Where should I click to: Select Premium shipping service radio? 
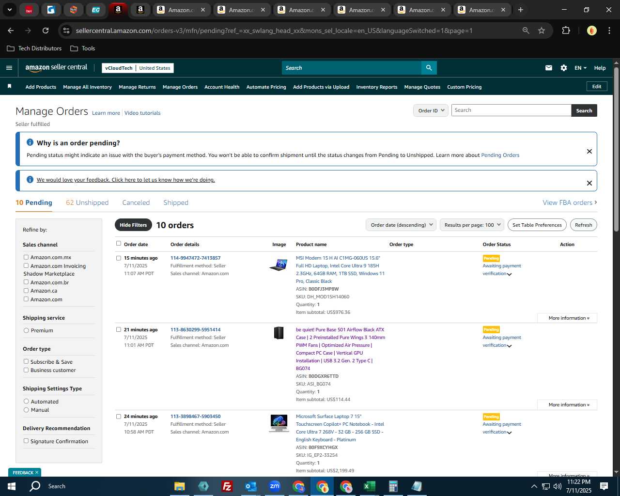coord(26,330)
